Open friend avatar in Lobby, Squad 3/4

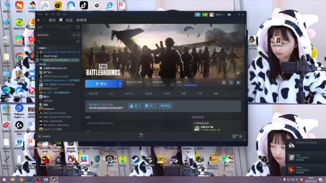(x=196, y=128)
